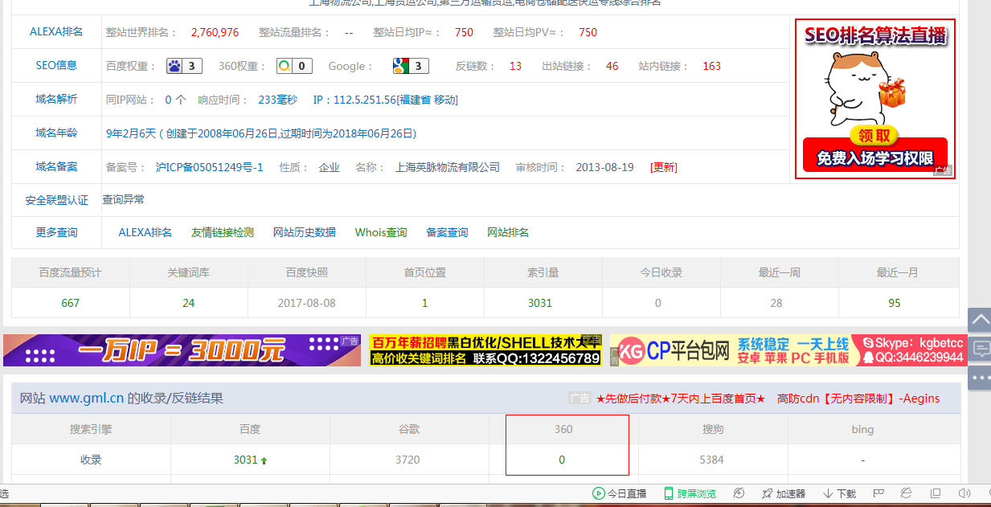Click Baidu indexed count 3031
The width and height of the screenshot is (991, 507).
click(246, 460)
